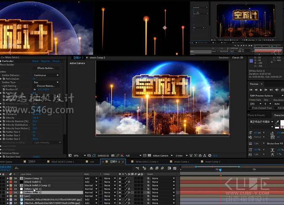
Task: Toggle stopwatch for Particles/sec
Action: pos(4,79)
